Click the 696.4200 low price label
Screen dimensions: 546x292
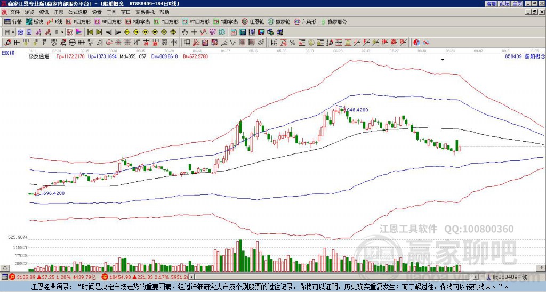(x=54, y=193)
